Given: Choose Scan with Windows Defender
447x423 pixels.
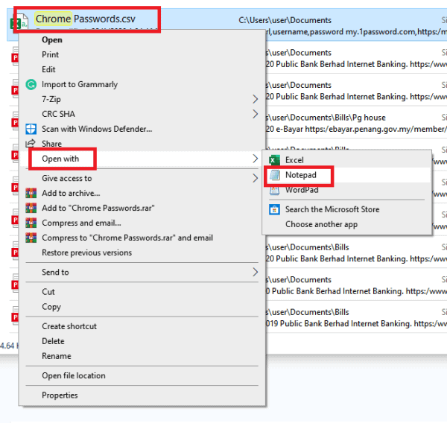Looking at the screenshot, I should point(97,129).
